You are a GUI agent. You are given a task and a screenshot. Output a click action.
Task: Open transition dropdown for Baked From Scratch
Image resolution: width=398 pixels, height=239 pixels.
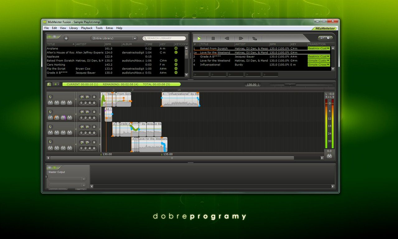(319, 49)
